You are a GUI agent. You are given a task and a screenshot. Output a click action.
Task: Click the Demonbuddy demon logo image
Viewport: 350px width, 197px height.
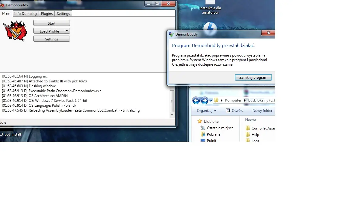[x=15, y=30]
